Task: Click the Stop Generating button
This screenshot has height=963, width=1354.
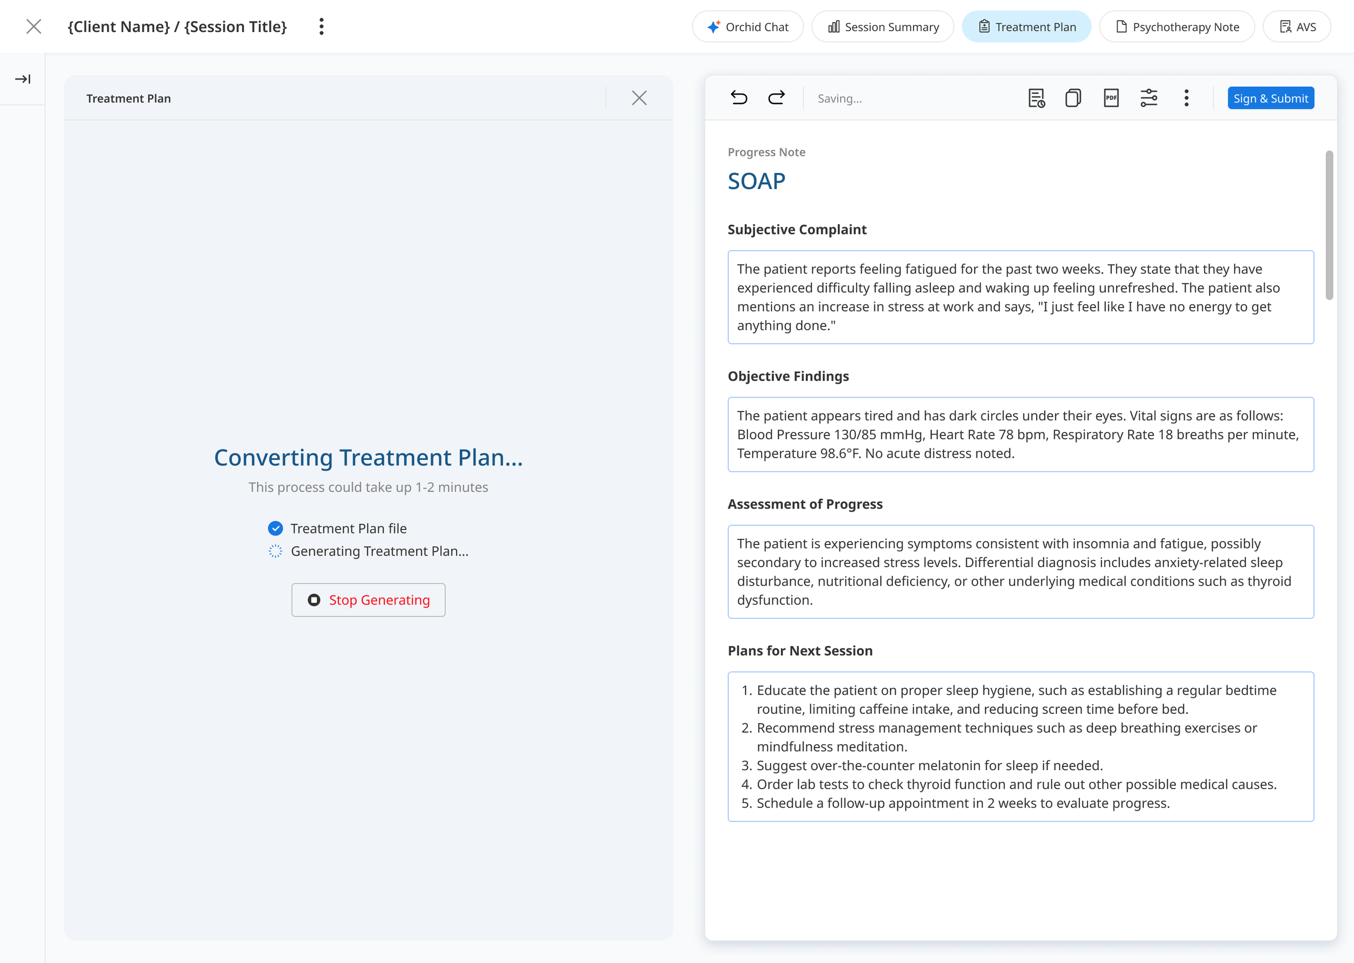Action: point(368,600)
